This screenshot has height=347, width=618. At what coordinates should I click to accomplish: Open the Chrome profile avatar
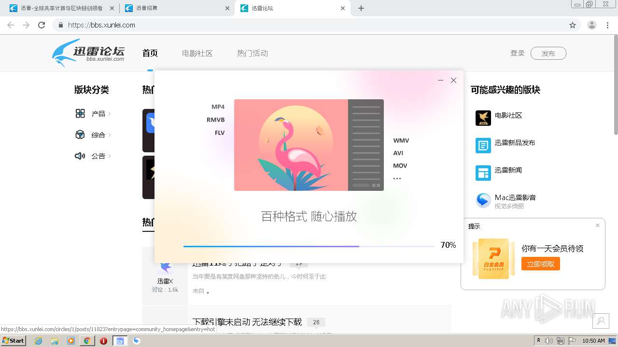[x=592, y=25]
